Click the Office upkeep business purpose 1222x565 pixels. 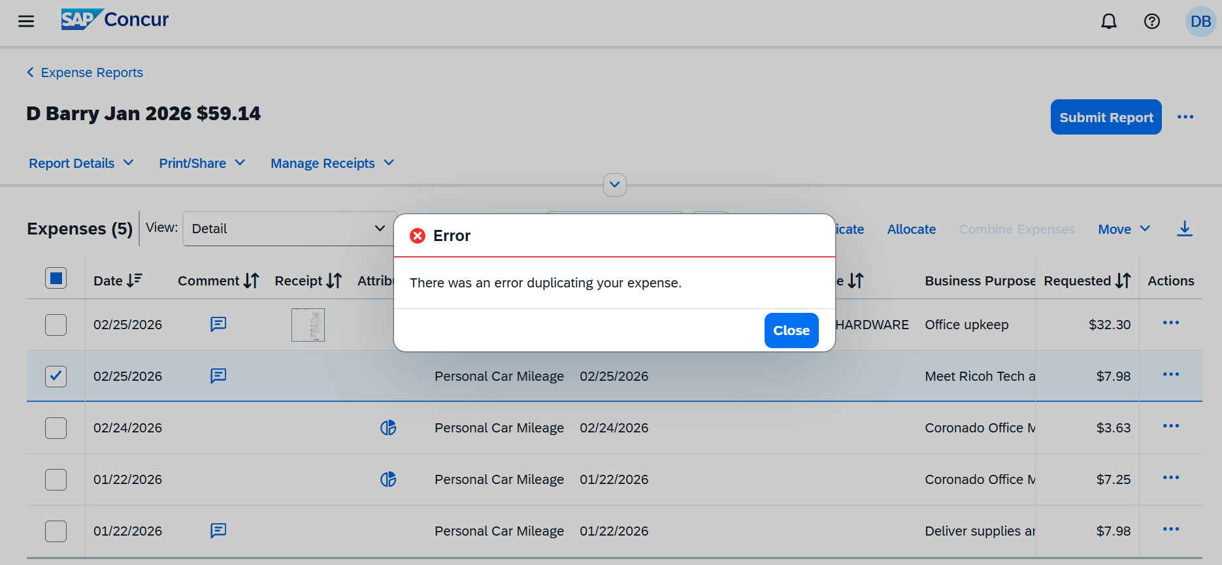(x=966, y=325)
